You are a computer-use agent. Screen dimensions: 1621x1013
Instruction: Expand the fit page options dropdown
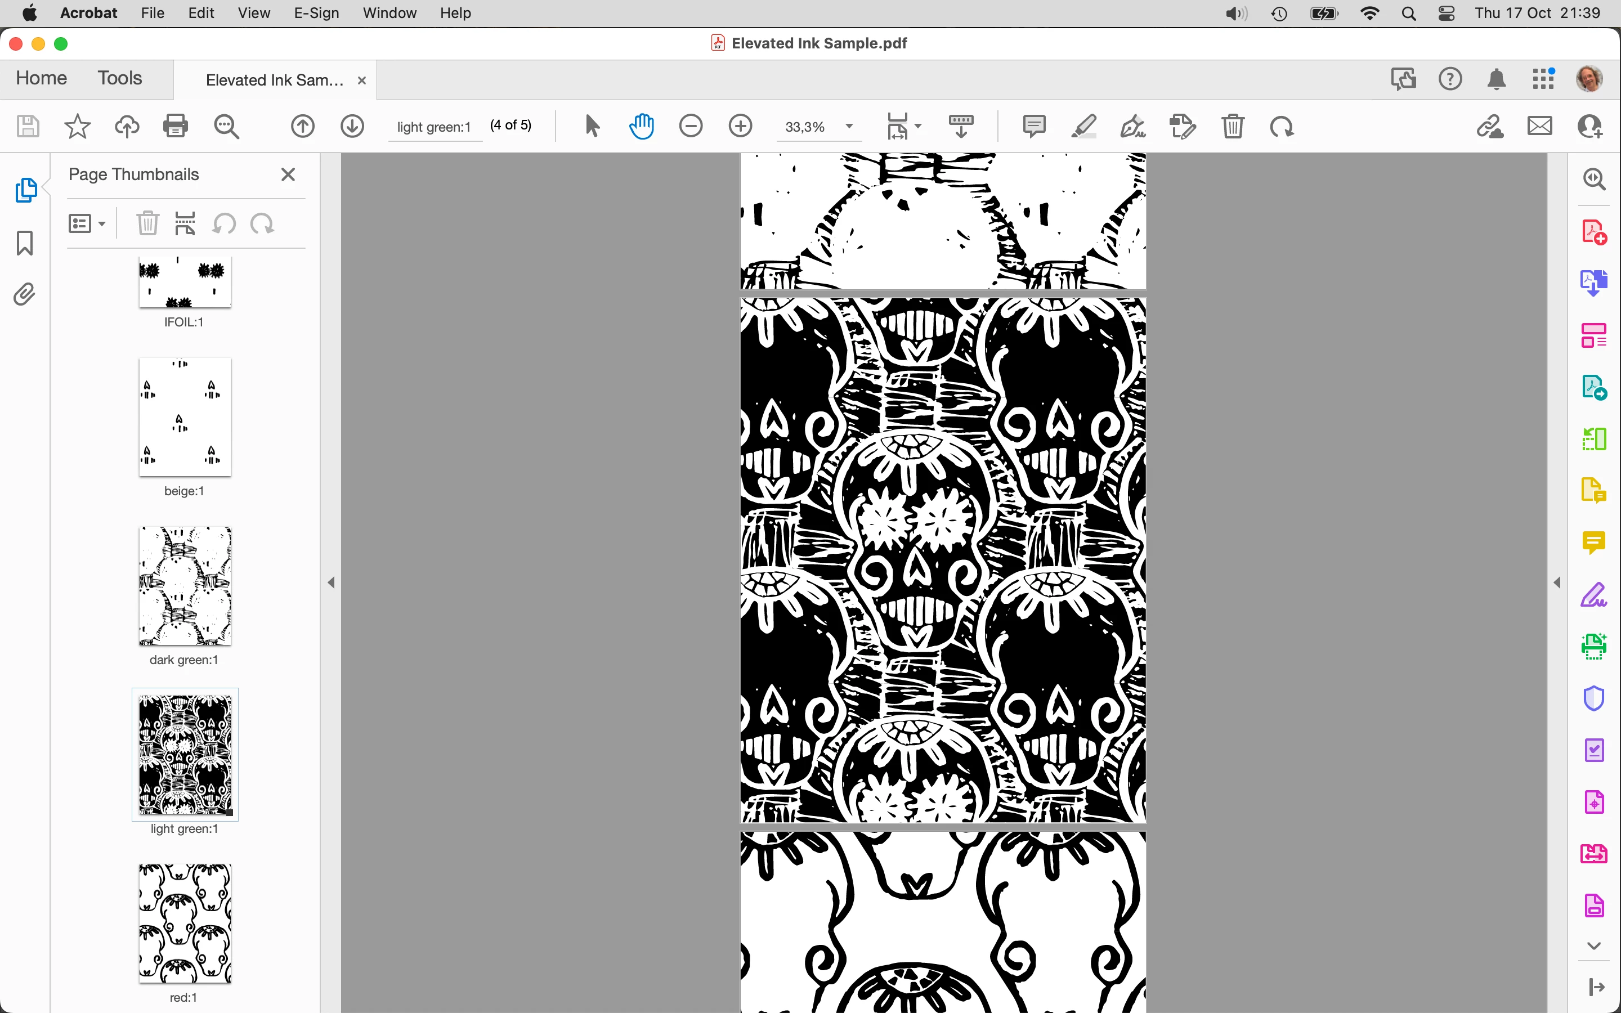coord(919,126)
